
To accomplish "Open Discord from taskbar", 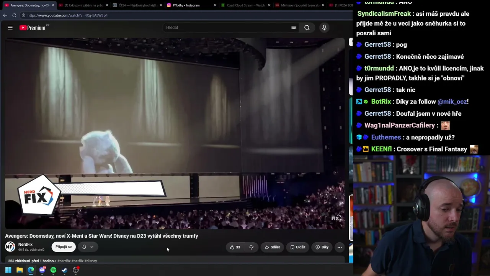I will point(42,270).
